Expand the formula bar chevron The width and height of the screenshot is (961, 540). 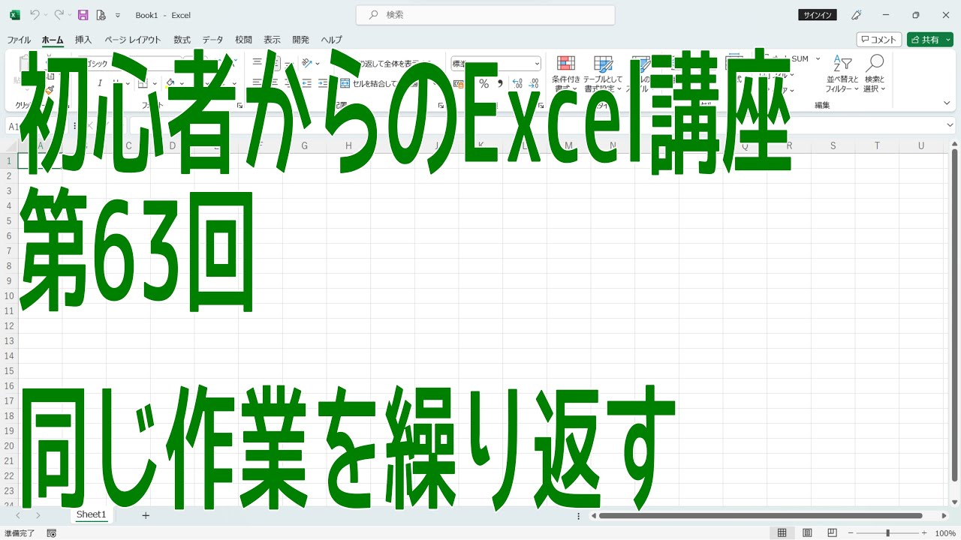tap(950, 126)
